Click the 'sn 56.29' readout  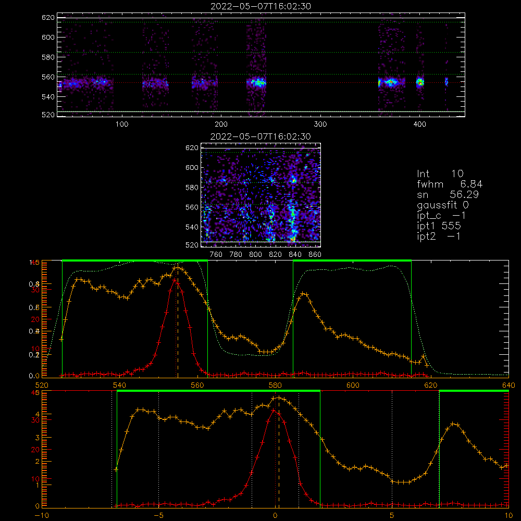pos(448,194)
